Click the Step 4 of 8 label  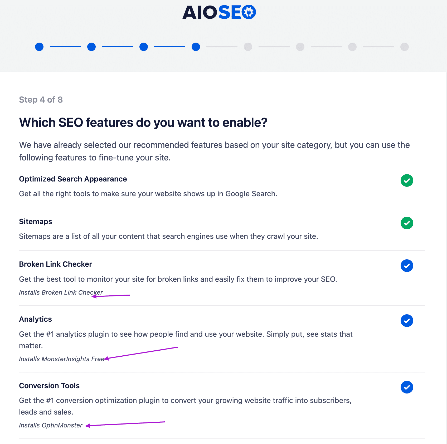click(x=41, y=99)
